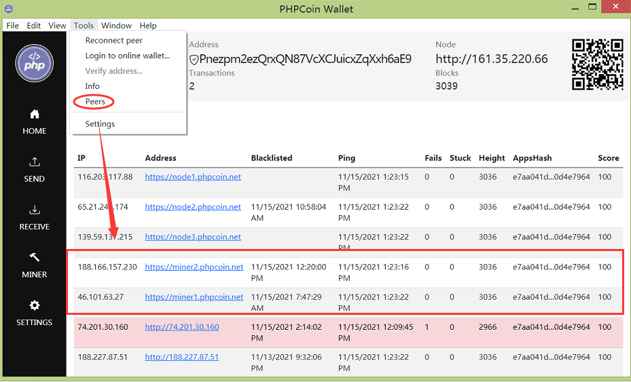Open the File menu
Image resolution: width=631 pixels, height=382 pixels.
[12, 26]
